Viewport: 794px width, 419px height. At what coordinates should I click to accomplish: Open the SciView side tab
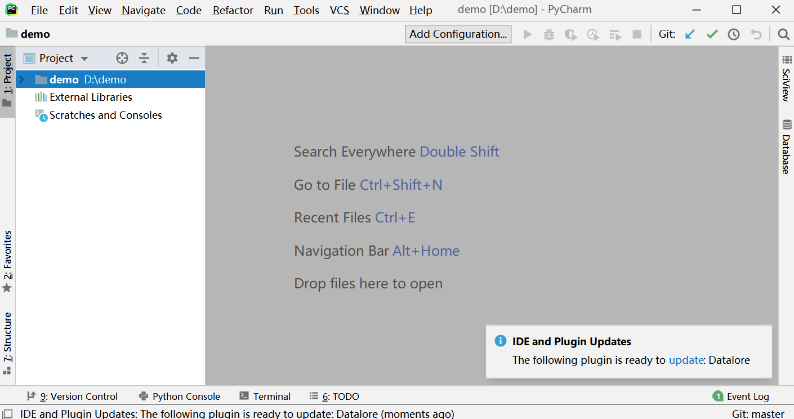[x=786, y=79]
